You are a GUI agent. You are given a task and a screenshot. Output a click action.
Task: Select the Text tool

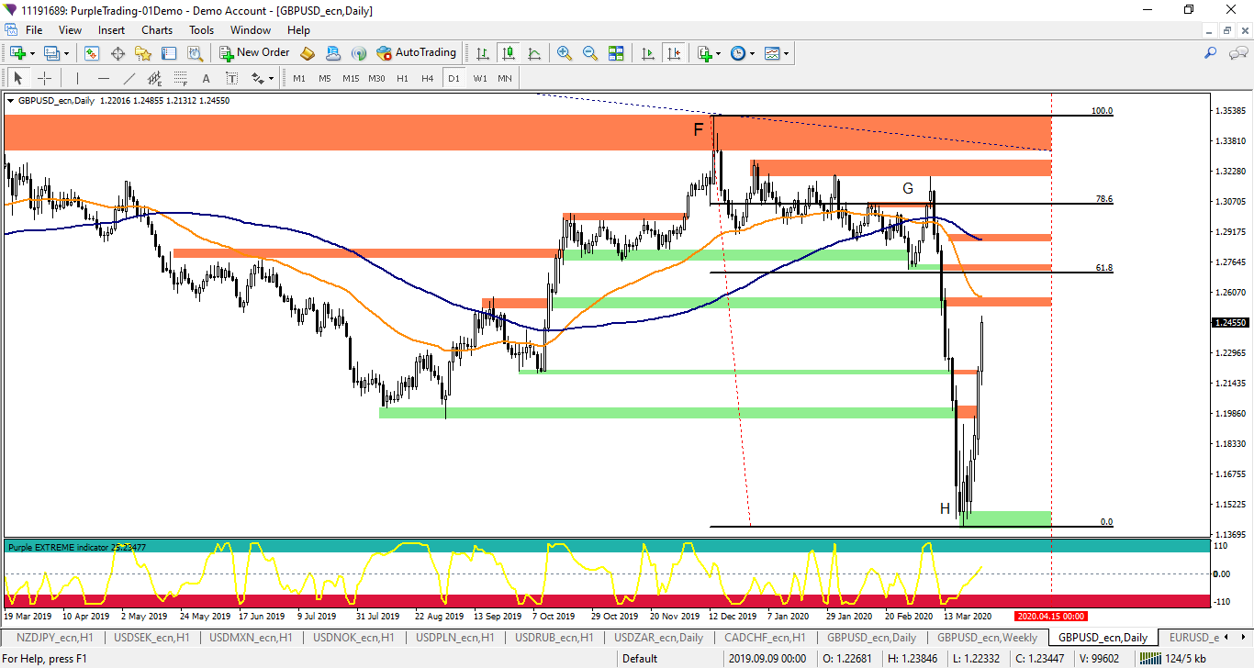[207, 78]
